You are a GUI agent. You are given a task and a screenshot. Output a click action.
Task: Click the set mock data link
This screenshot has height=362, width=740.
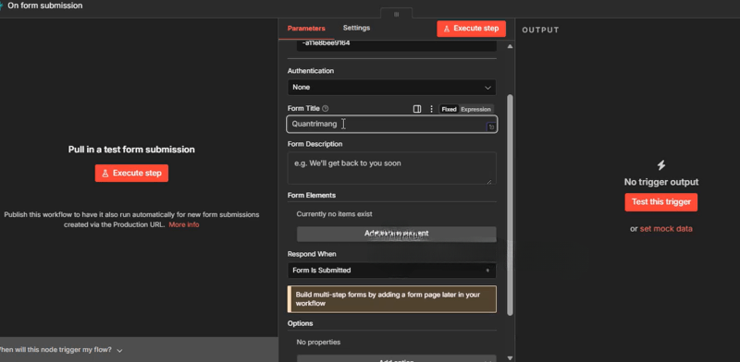tap(666, 229)
